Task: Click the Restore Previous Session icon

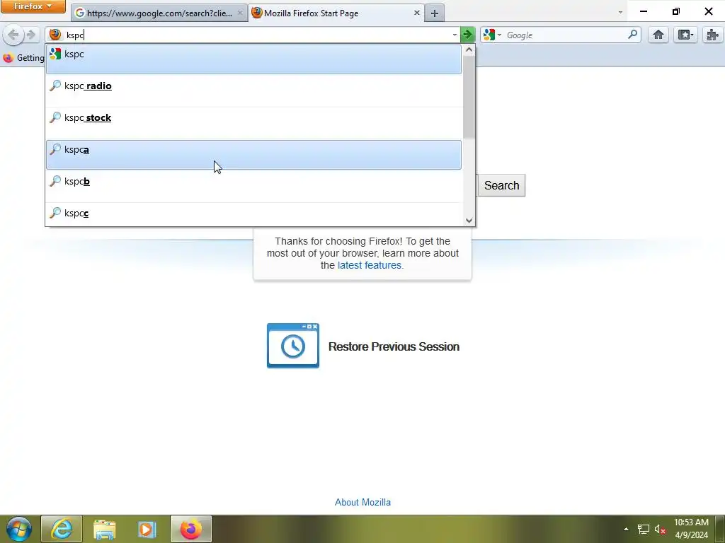Action: 293,346
